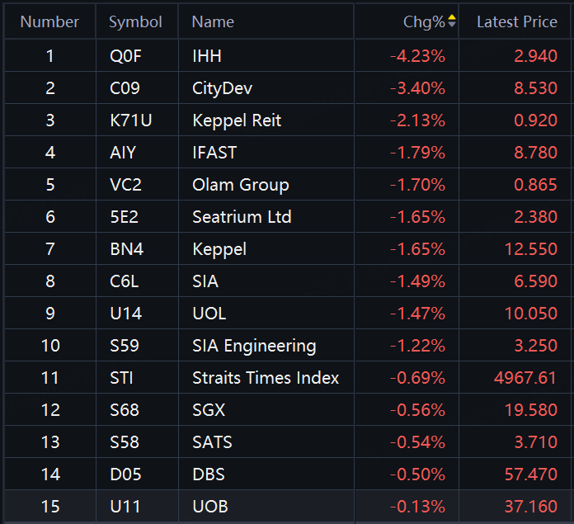Screen dimensions: 574x524
Task: Open the IHH stock name
Action: (207, 56)
